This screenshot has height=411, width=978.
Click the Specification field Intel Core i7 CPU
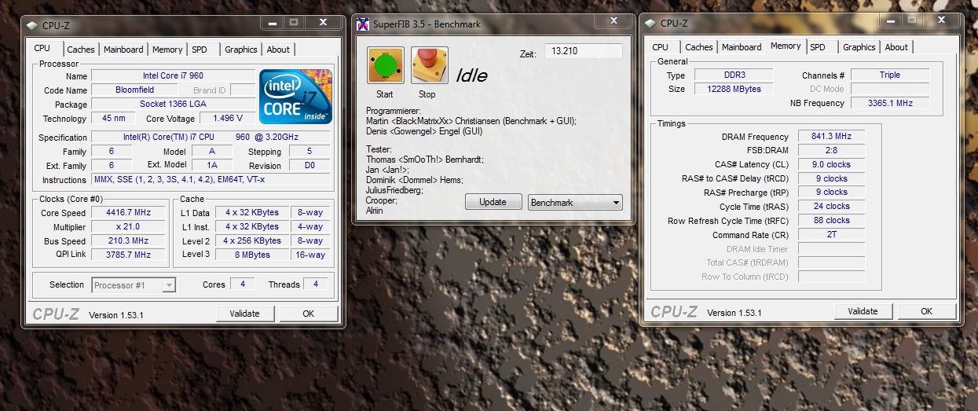[x=211, y=138]
